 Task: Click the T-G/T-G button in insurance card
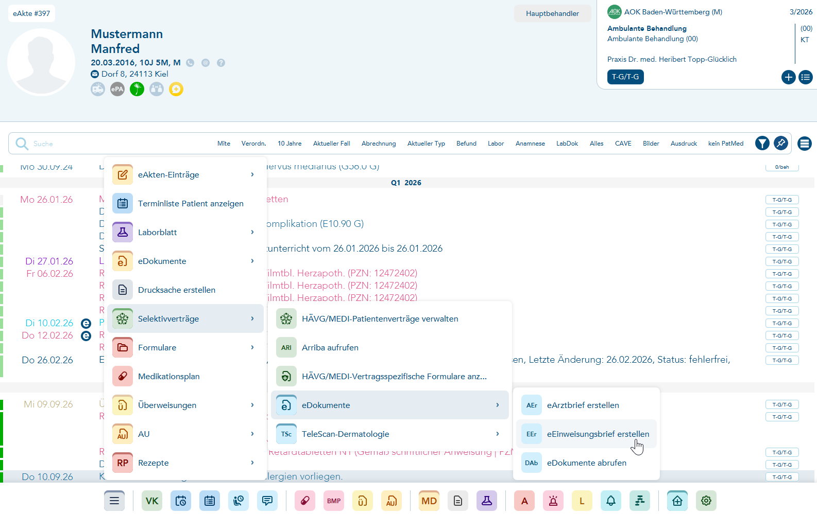(625, 77)
